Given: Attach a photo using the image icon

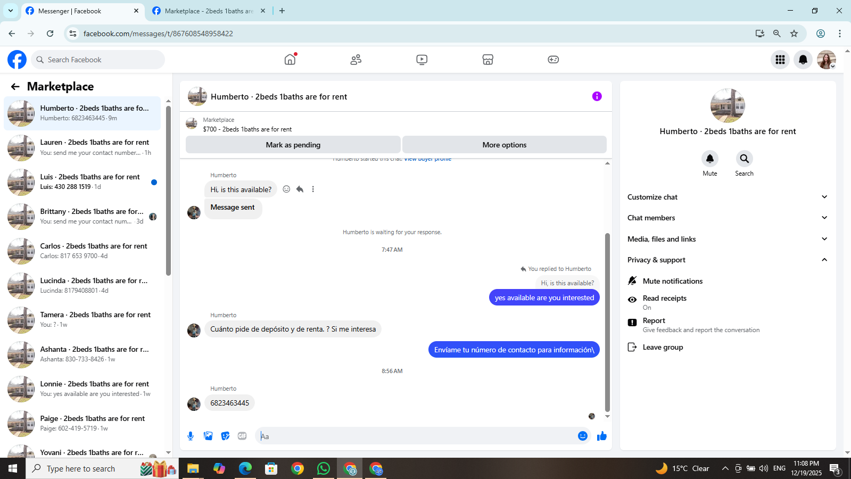Looking at the screenshot, I should pyautogui.click(x=208, y=436).
